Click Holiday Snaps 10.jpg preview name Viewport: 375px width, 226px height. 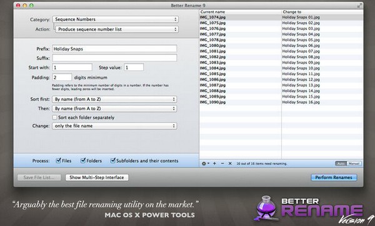pos(301,68)
